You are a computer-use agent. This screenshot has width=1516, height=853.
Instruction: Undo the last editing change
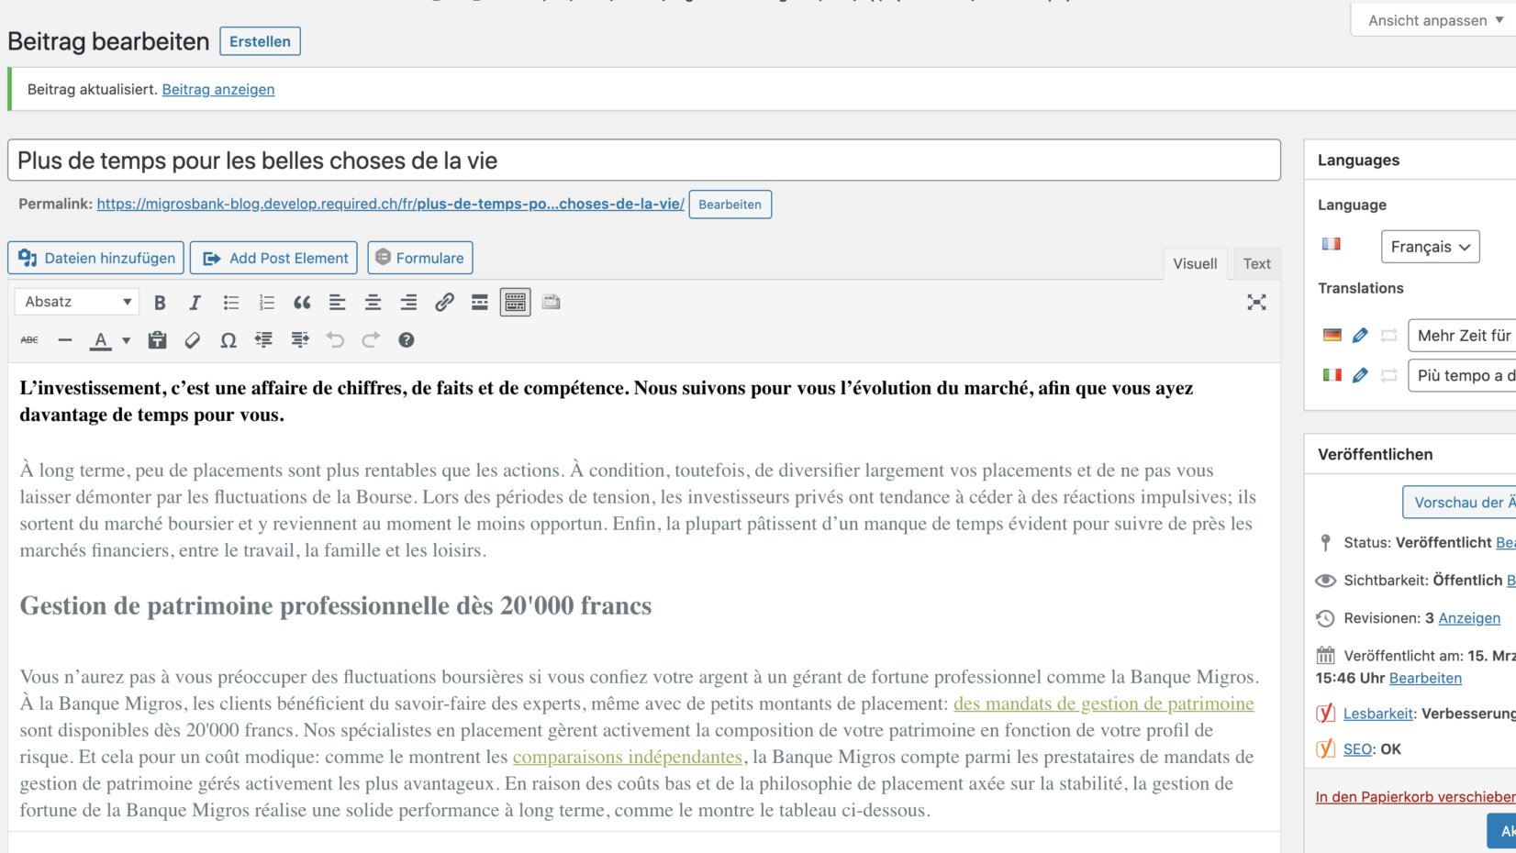(335, 340)
